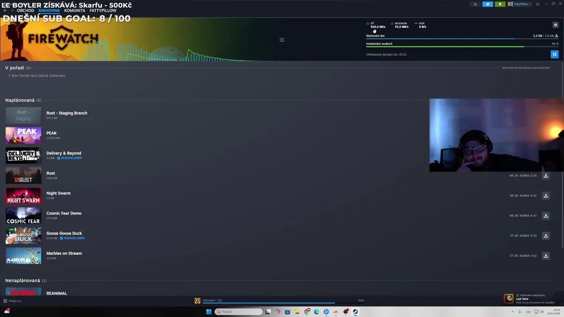
Task: Open the taskbar clock showing 16:53
Action: [553, 312]
